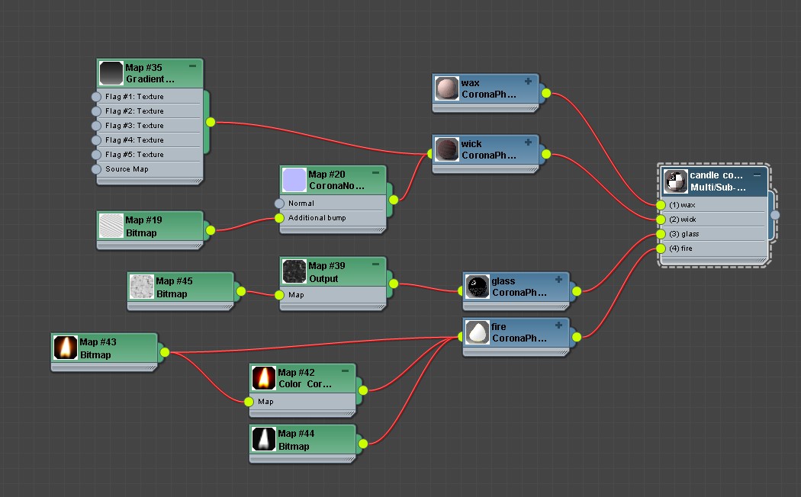This screenshot has width=801, height=497.
Task: Click the Map #39 output socket
Action: pos(394,284)
